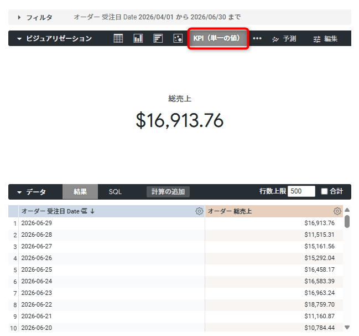Click the $16,583.39 sales cell
Viewport: 359px width, 336px height.
tap(274, 281)
